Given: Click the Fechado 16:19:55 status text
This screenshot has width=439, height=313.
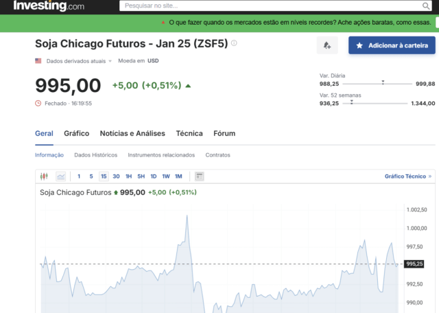Looking at the screenshot, I should pyautogui.click(x=69, y=104).
